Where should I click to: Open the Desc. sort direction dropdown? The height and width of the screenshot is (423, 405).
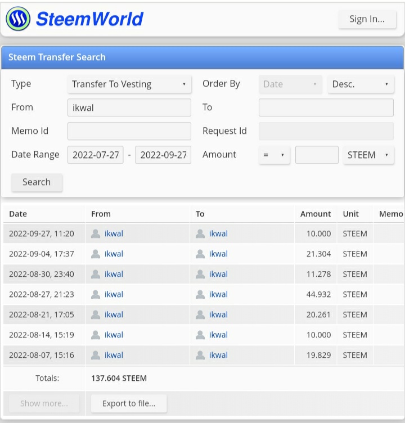tap(361, 84)
